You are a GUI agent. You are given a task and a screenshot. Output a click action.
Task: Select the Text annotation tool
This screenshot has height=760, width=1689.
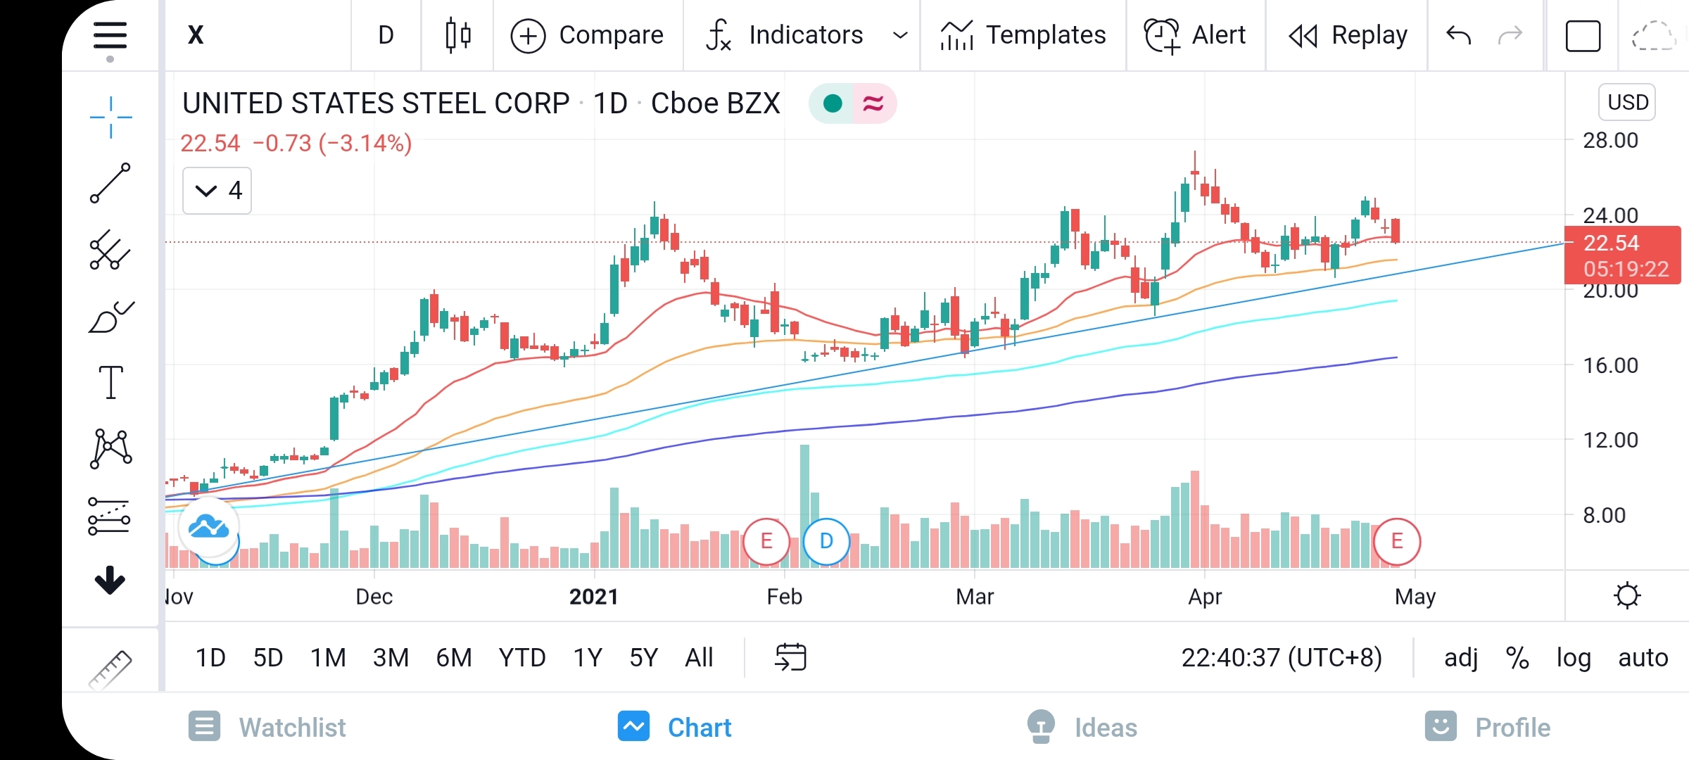(x=110, y=383)
